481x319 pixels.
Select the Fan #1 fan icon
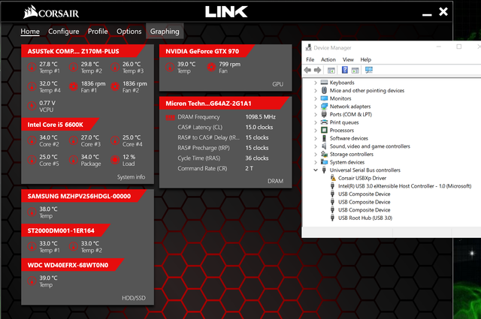click(74, 87)
